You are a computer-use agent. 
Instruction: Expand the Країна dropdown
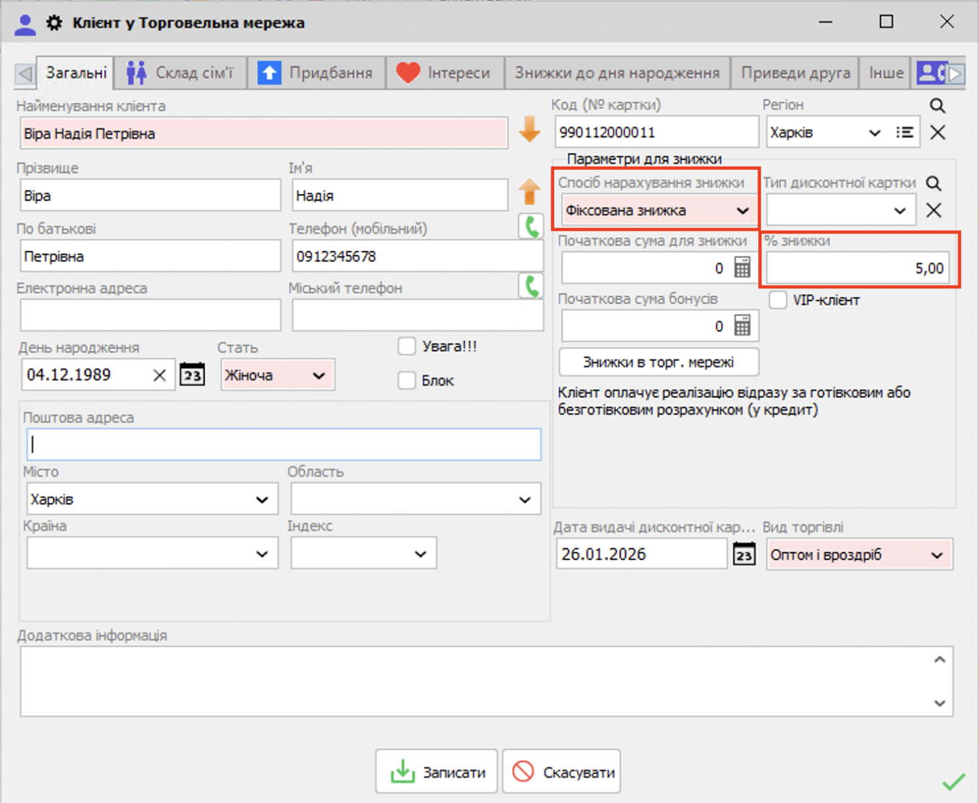(262, 554)
